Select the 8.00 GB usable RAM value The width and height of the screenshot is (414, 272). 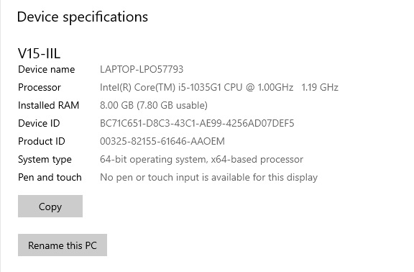pyautogui.click(x=154, y=106)
